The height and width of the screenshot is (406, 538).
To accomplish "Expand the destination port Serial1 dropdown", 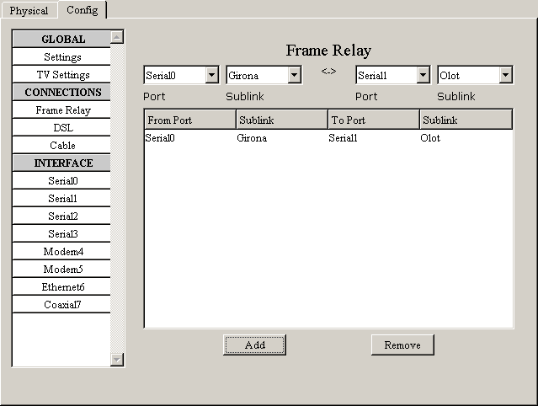I will pos(423,76).
